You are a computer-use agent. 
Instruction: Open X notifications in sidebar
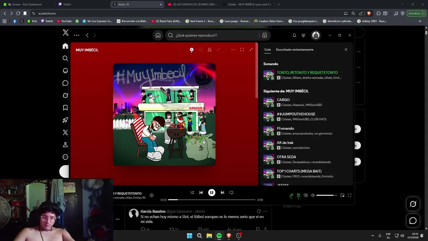coord(65,71)
